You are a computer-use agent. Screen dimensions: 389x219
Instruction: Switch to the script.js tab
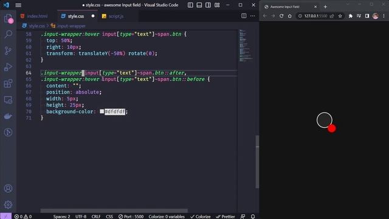116,16
